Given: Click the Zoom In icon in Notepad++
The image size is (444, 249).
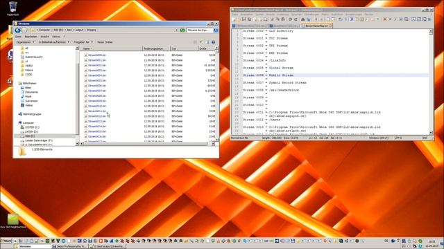Looking at the screenshot, I should click(x=316, y=19).
